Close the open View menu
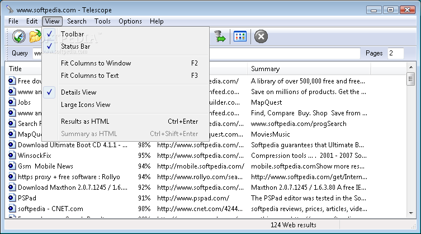The width and height of the screenshot is (421, 234). 52,21
